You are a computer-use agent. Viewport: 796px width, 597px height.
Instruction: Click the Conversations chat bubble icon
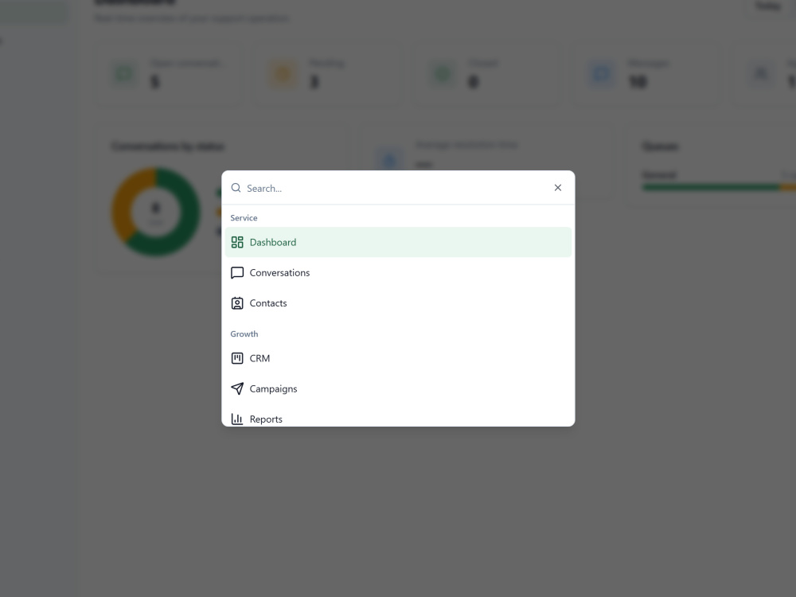(237, 272)
